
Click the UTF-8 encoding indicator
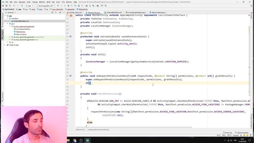(x=229, y=135)
